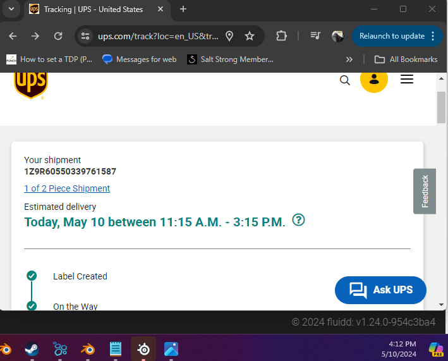View site information icon in address bar

pyautogui.click(x=85, y=36)
